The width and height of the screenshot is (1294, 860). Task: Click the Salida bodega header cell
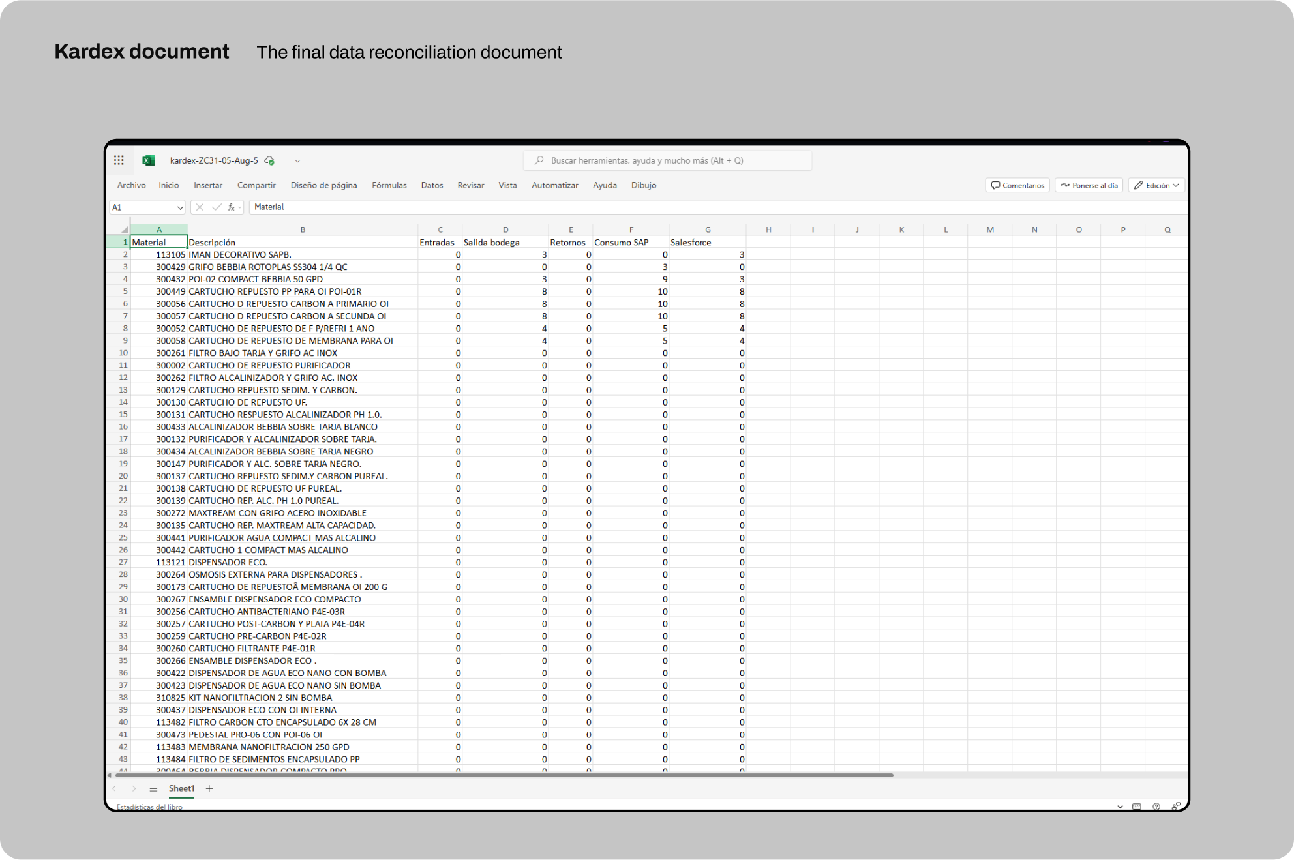click(505, 242)
